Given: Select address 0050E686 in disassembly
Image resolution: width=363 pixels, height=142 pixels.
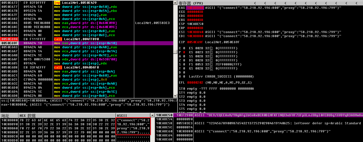Looking at the screenshot, I should click(9, 23).
